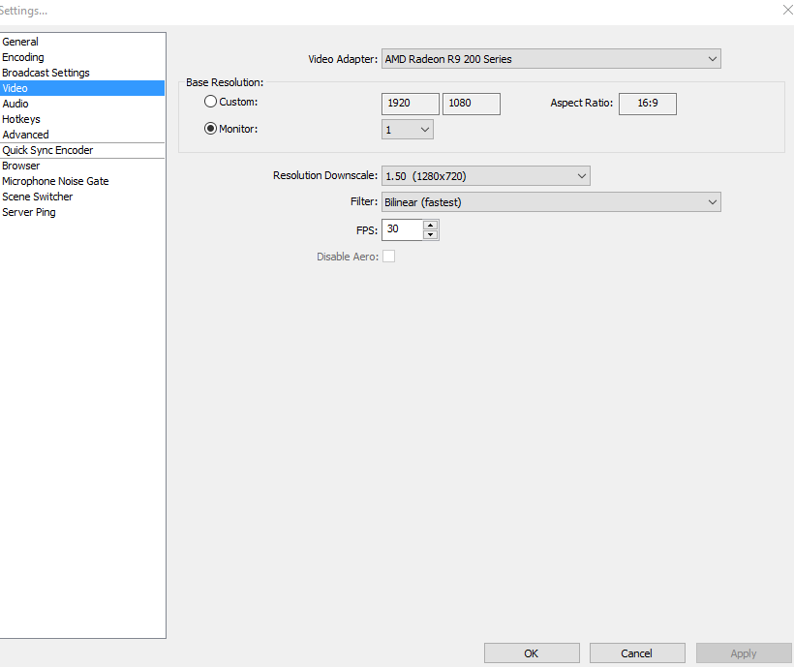Expand the Filter dropdown
This screenshot has width=794, height=667.
point(551,201)
